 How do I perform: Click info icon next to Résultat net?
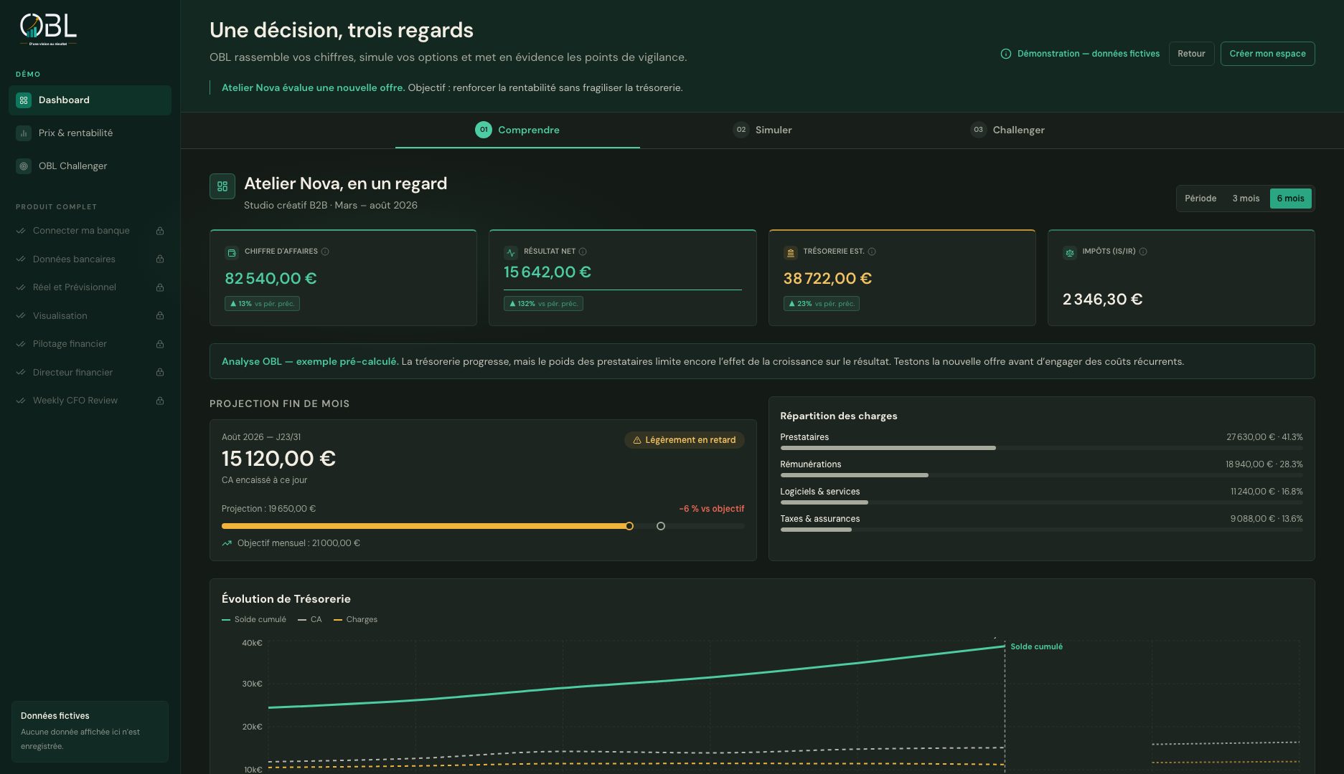(x=583, y=252)
